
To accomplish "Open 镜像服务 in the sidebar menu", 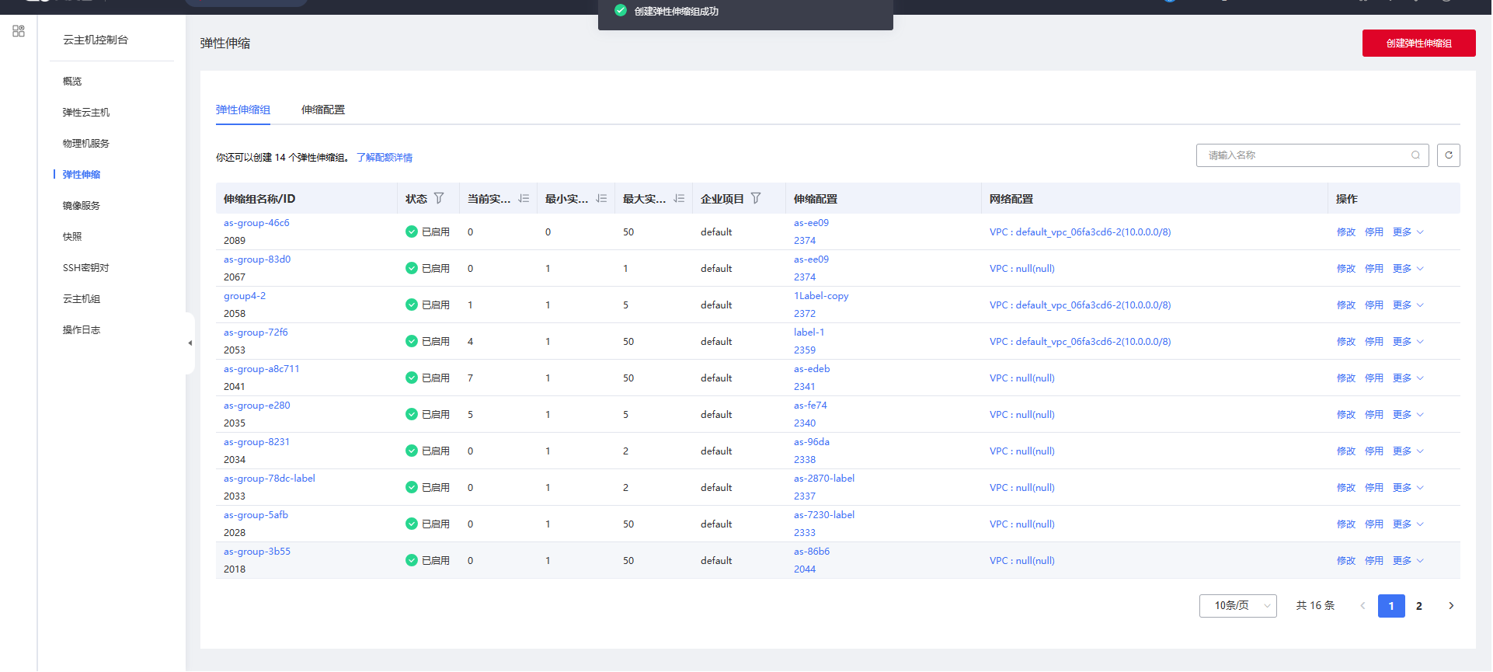I will coord(82,206).
